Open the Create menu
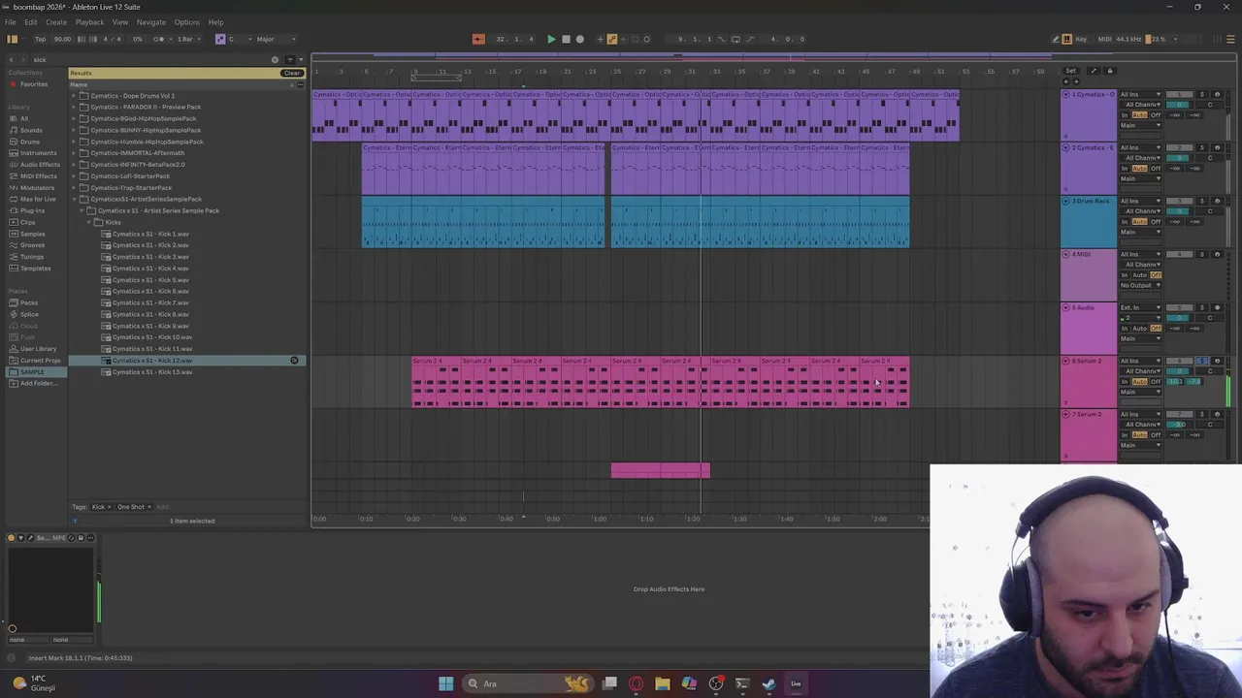This screenshot has width=1242, height=698. (56, 22)
